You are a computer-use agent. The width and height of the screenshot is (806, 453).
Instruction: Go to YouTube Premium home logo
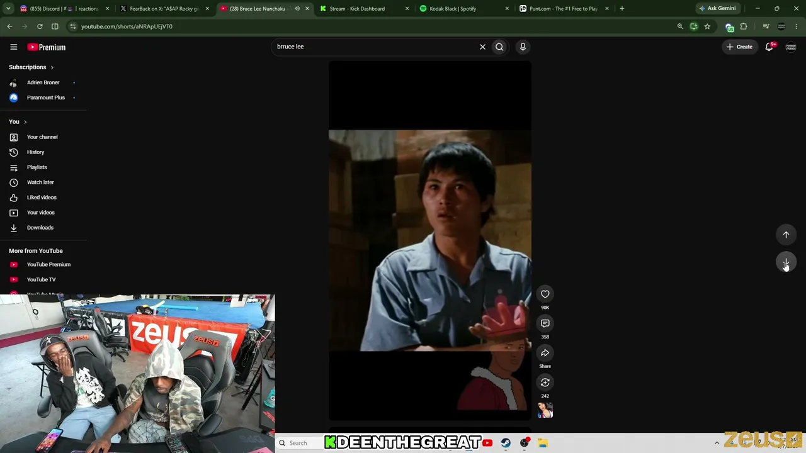pyautogui.click(x=46, y=47)
